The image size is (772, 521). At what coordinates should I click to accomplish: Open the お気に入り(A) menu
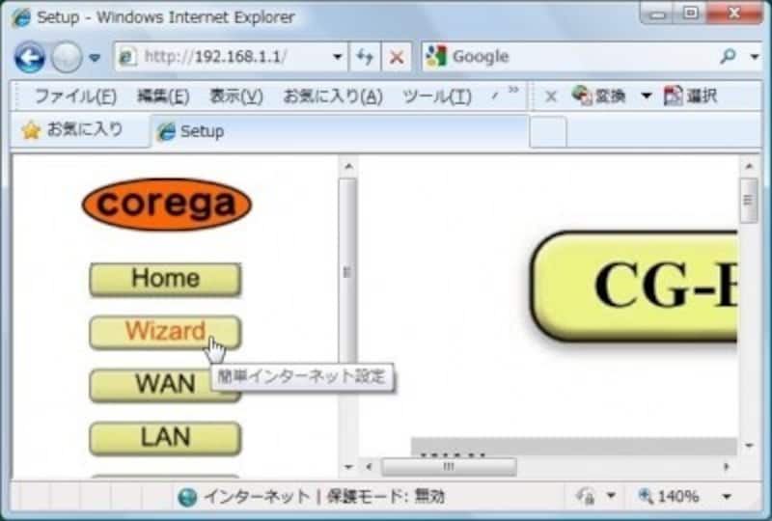pos(333,96)
